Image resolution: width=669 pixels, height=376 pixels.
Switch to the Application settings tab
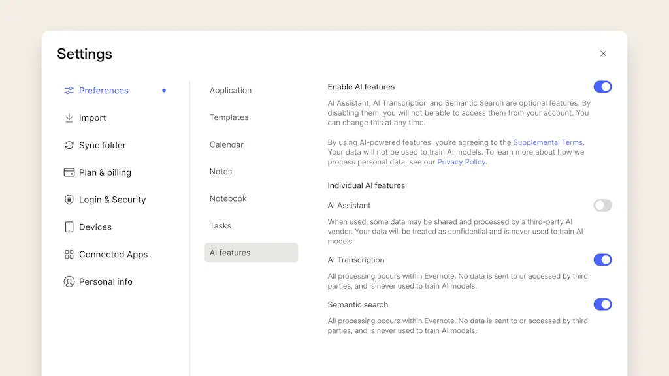(230, 90)
